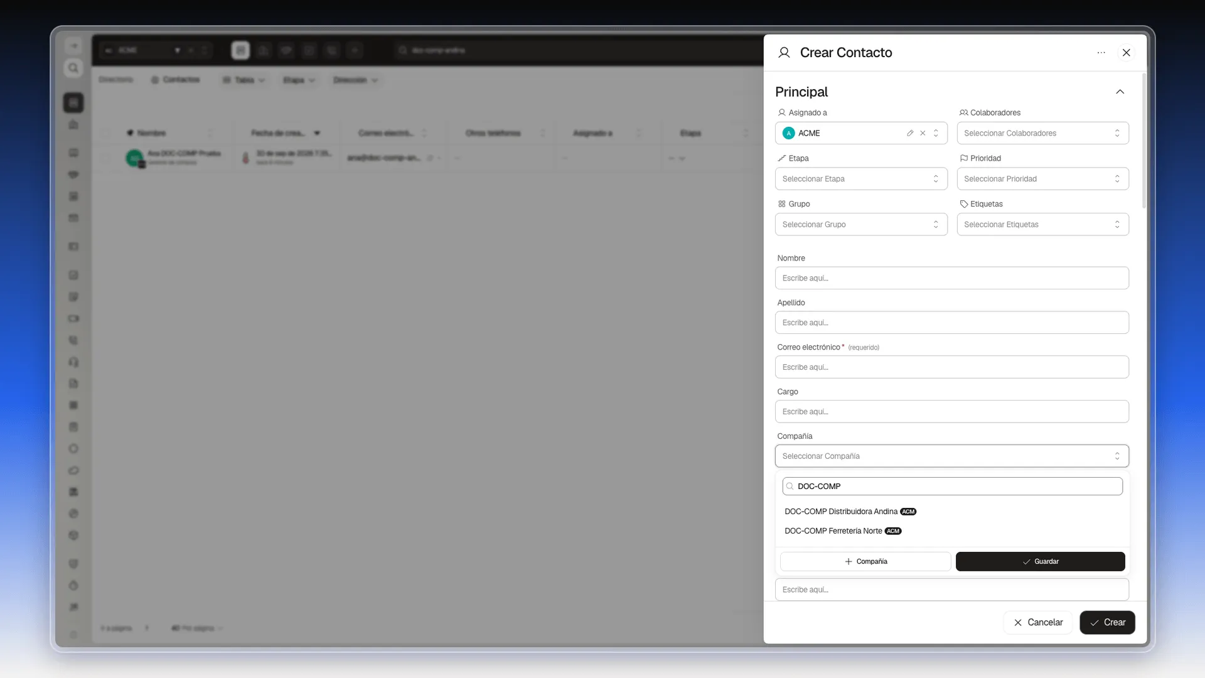This screenshot has width=1205, height=678.
Task: Select DOC-COMP Ferretería Norte
Action: coord(951,531)
